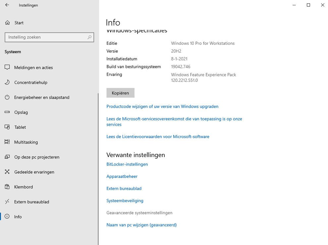Image resolution: width=328 pixels, height=245 pixels.
Task: Click the version value 20H2
Action: [x=176, y=51]
